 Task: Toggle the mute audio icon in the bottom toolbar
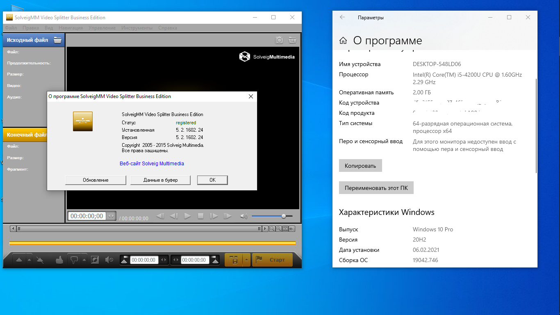(x=109, y=260)
